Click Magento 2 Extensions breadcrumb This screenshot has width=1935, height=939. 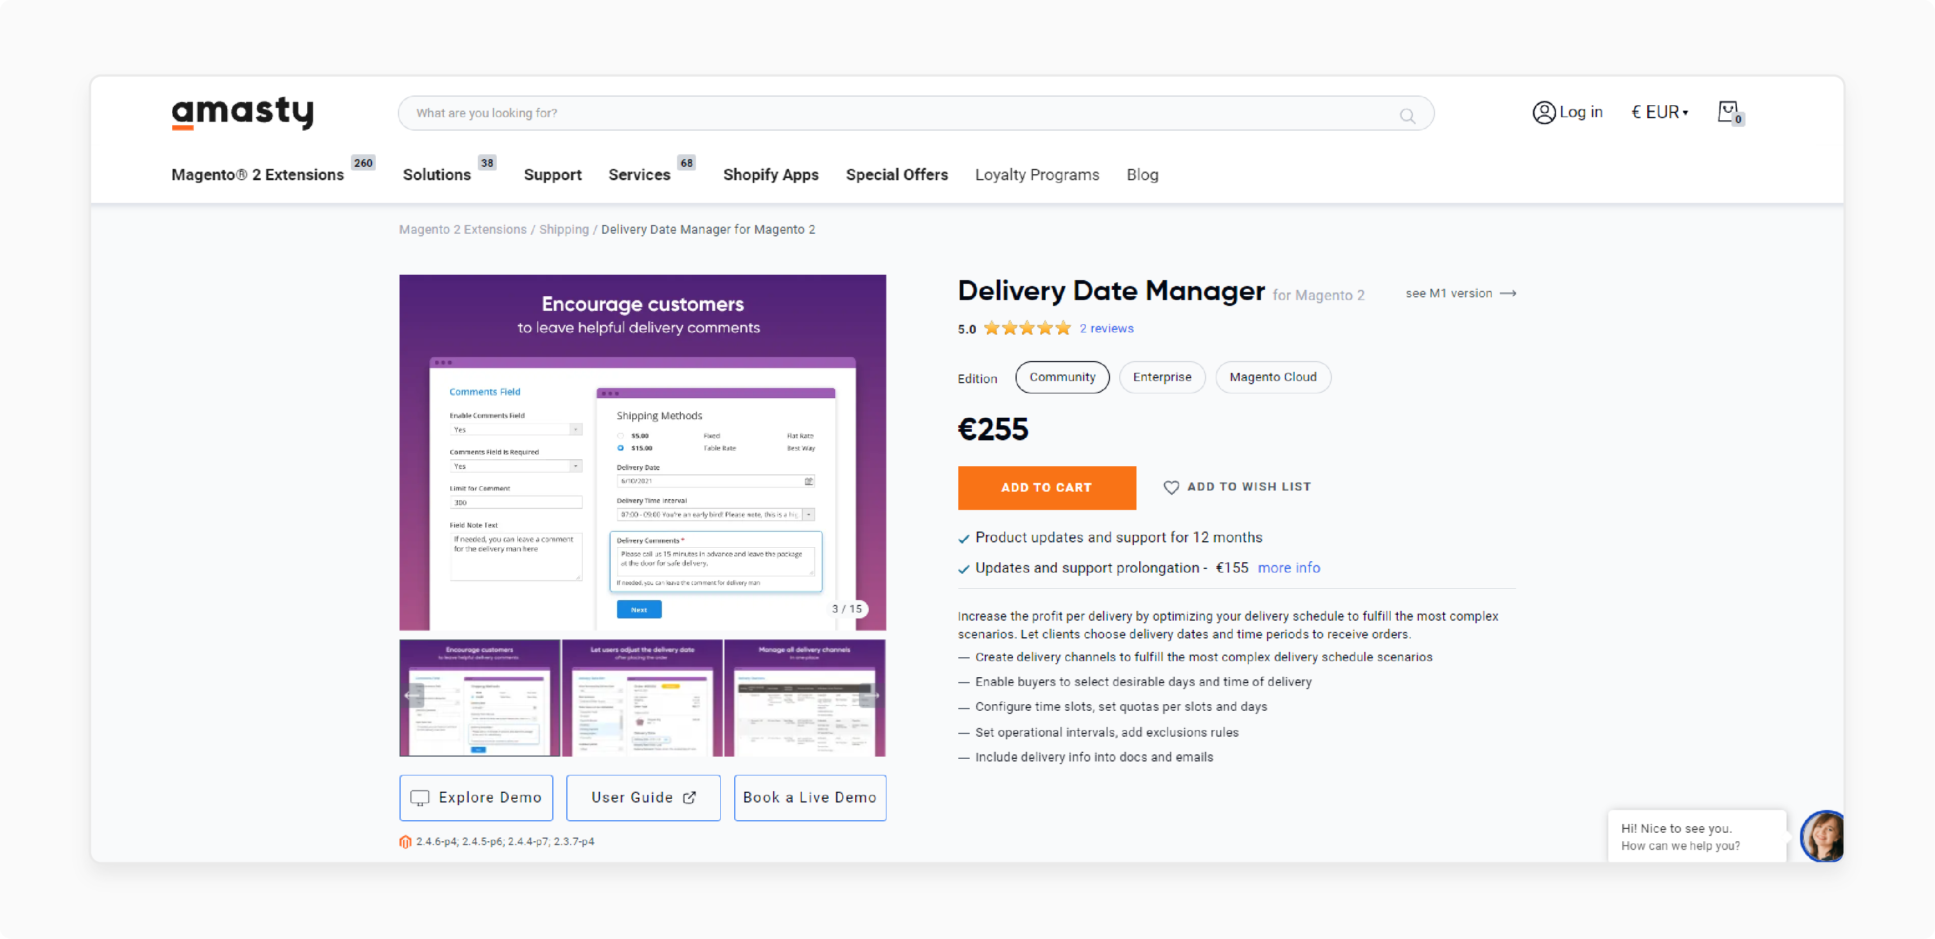click(x=463, y=230)
